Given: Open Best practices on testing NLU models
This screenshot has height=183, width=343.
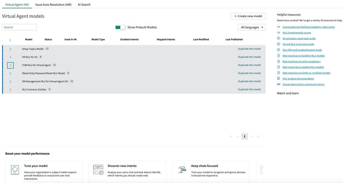Looking at the screenshot, I should click(303, 67).
